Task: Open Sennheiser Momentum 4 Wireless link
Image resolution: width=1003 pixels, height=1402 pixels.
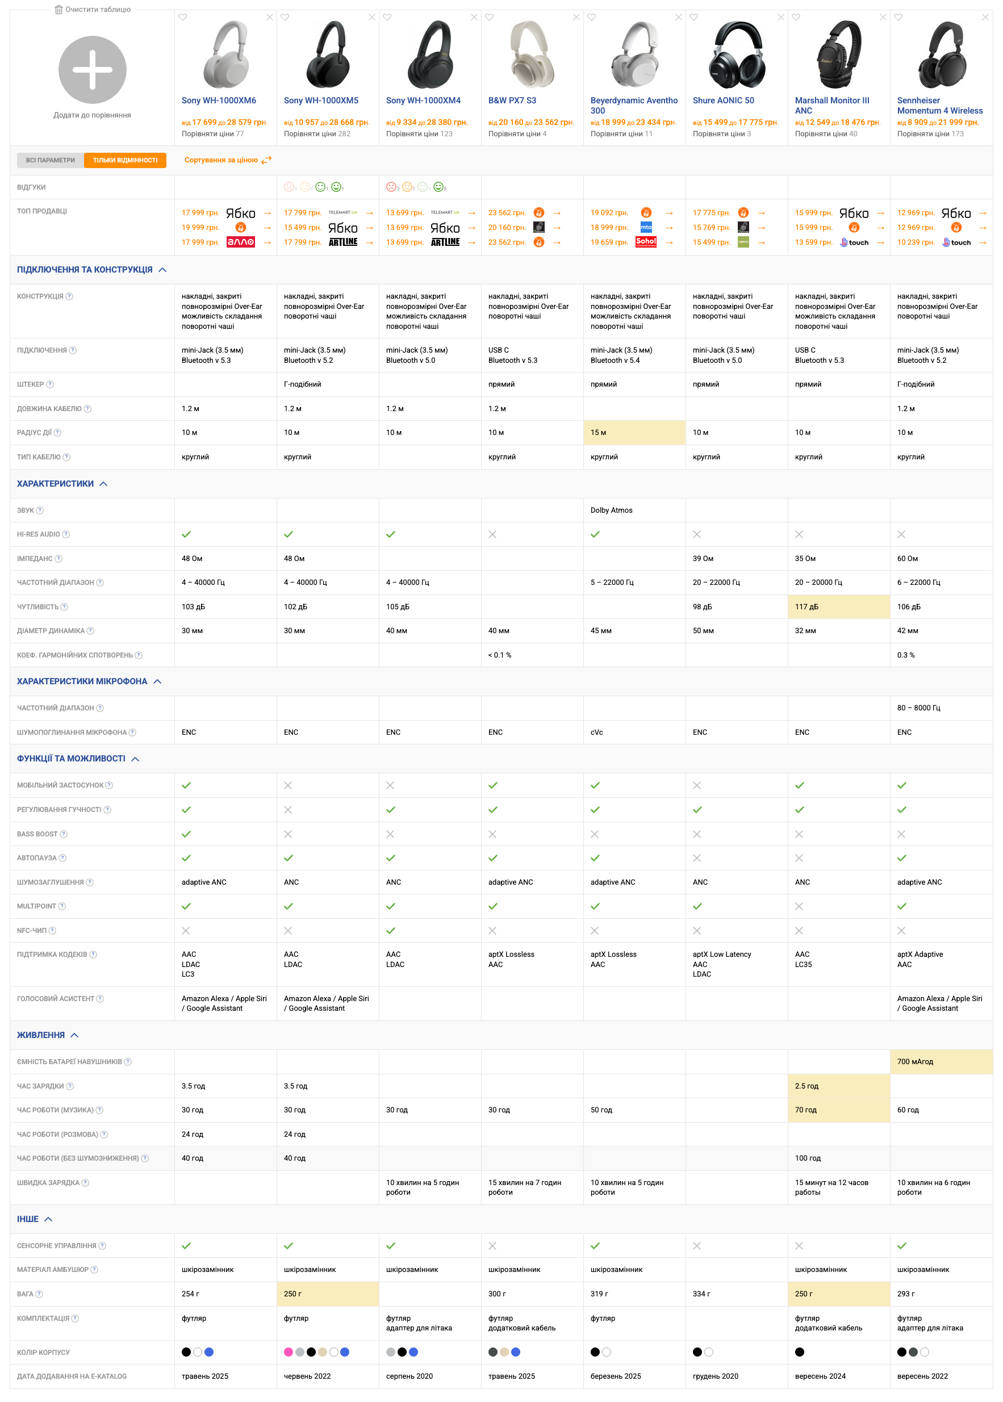Action: [940, 106]
